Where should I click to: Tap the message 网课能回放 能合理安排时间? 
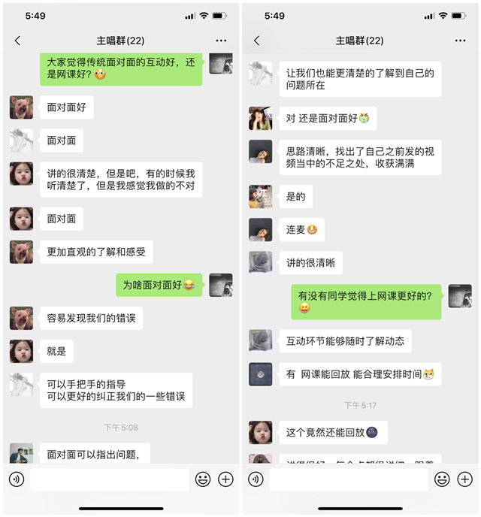pyautogui.click(x=360, y=374)
